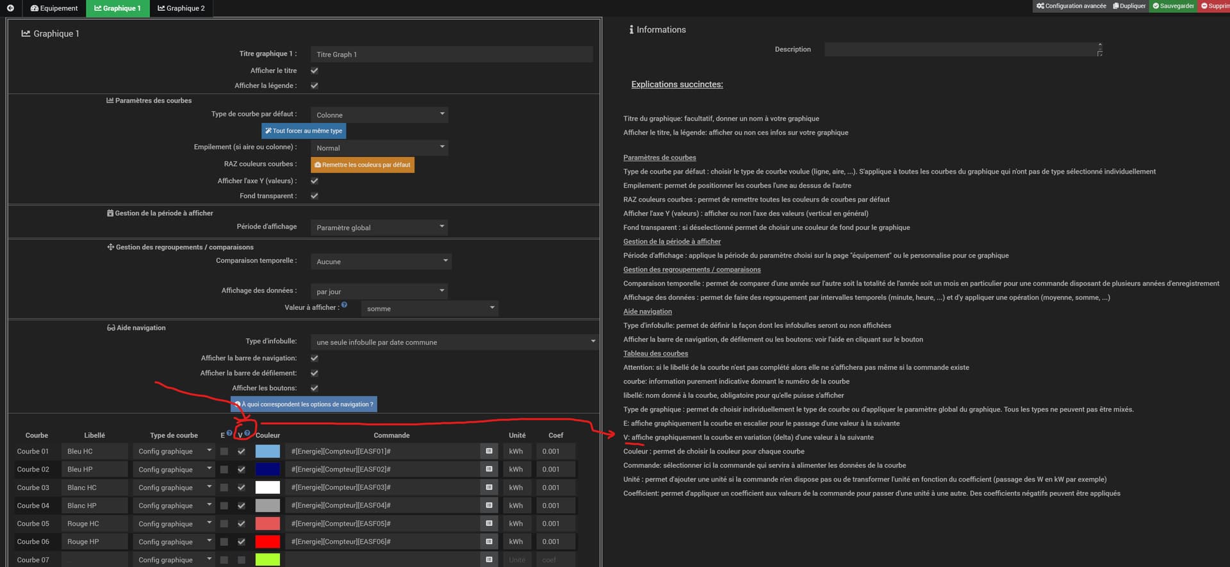Switch to the Graphique 2 tab
Viewport: 1230px width, 567px height.
(x=181, y=8)
